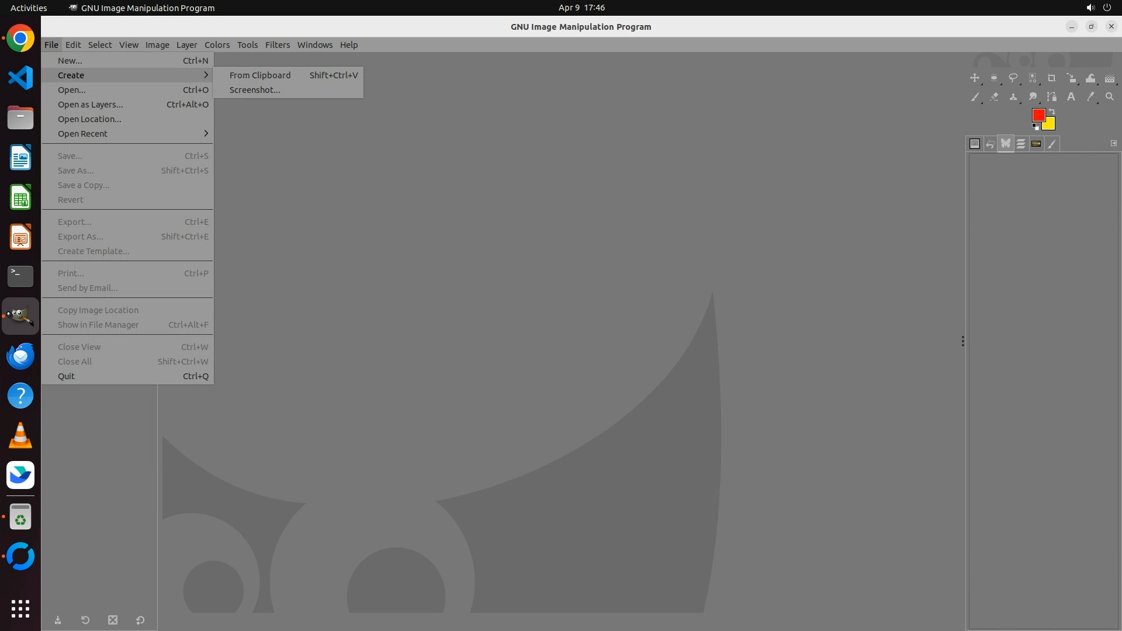Viewport: 1122px width, 631px height.
Task: Select the Free Select lasso tool
Action: (x=1013, y=78)
